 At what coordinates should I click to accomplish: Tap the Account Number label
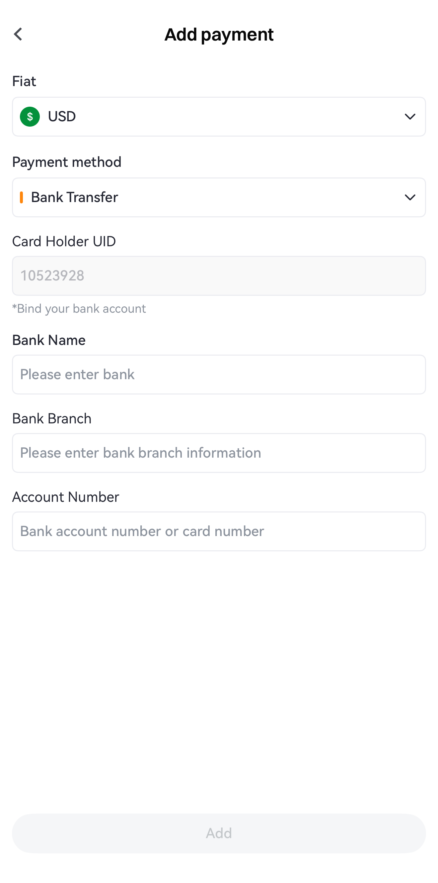[66, 497]
